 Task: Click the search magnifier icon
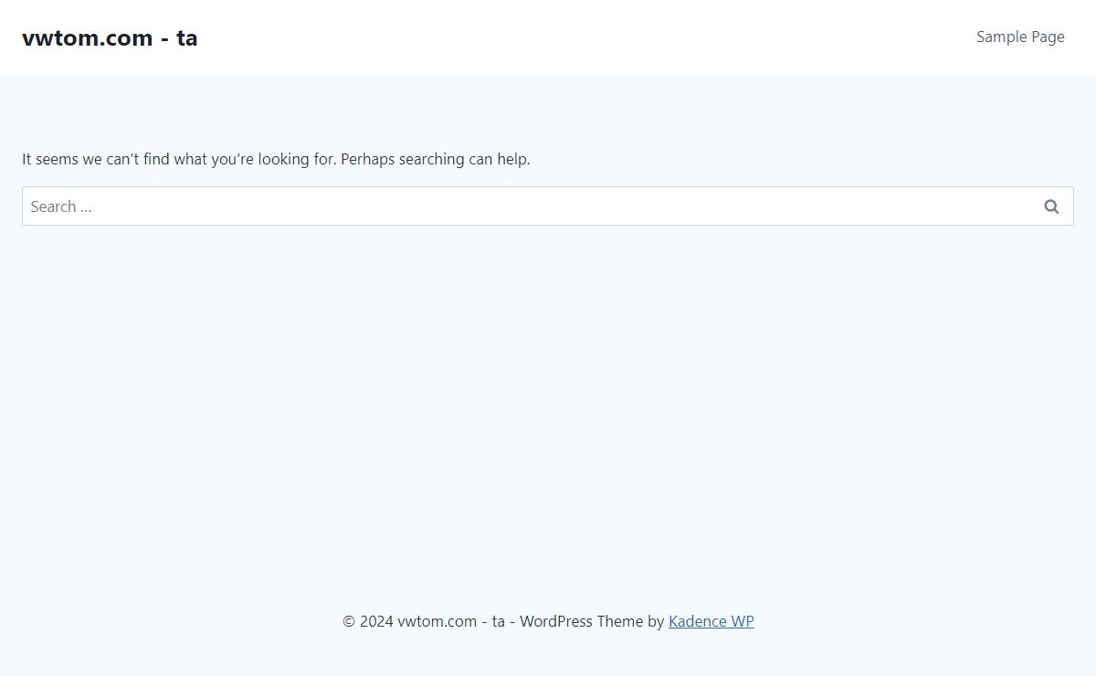click(1051, 206)
